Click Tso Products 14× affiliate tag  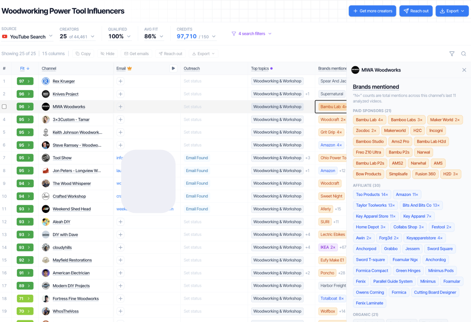click(372, 195)
